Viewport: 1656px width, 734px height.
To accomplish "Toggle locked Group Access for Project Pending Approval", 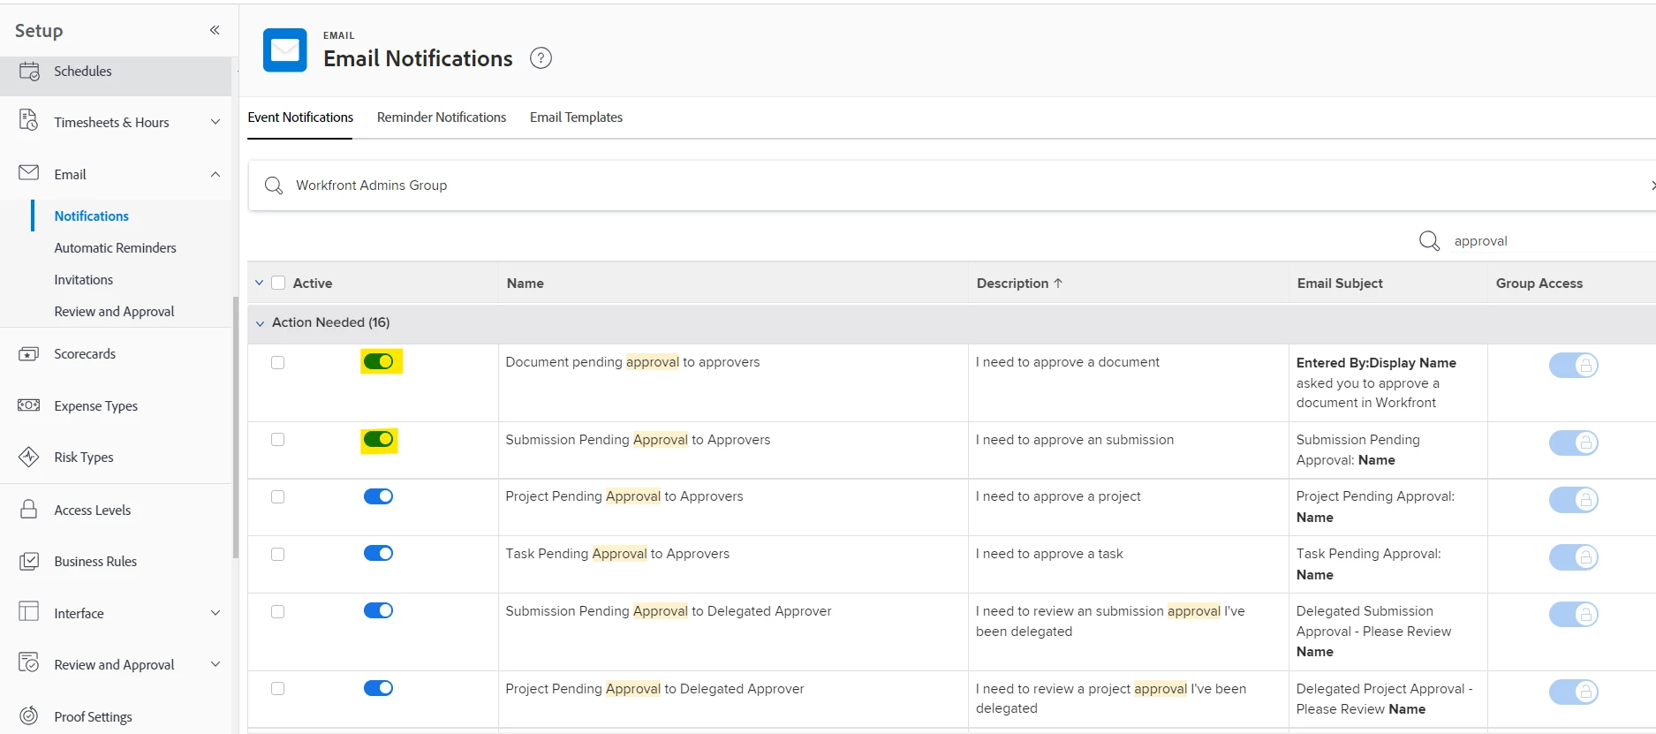I will point(1573,500).
